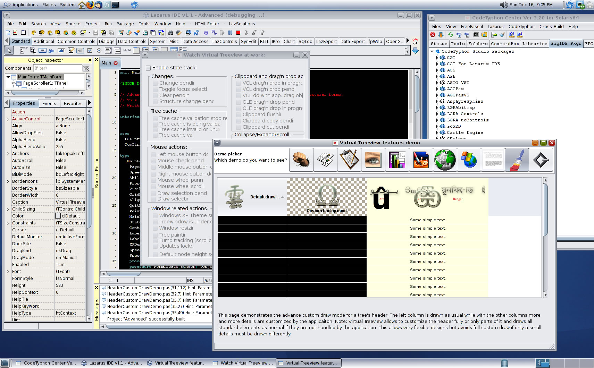Screen dimensions: 594x368
Task: Click the Color property clDefault swatch
Action: click(58, 216)
